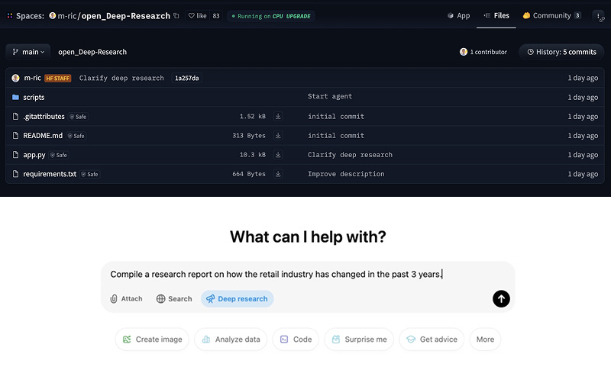Switch to the Files tab
611x383 pixels.
coord(496,15)
